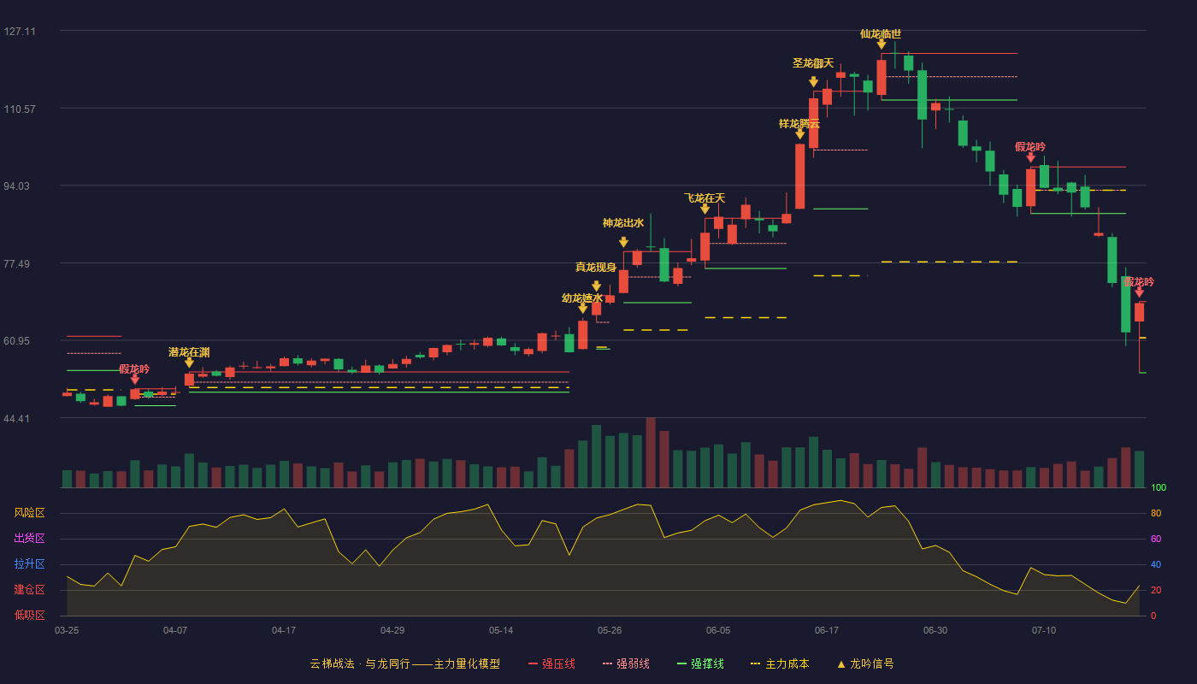The image size is (1197, 684).
Task: Select the 拉升区 zone label
Action: click(29, 564)
